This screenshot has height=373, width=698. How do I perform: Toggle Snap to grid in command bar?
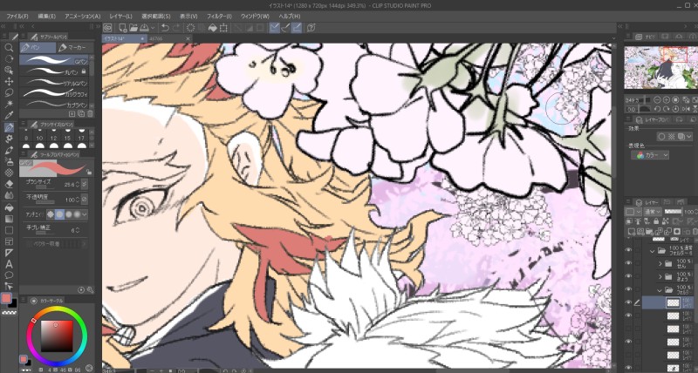pos(297,28)
